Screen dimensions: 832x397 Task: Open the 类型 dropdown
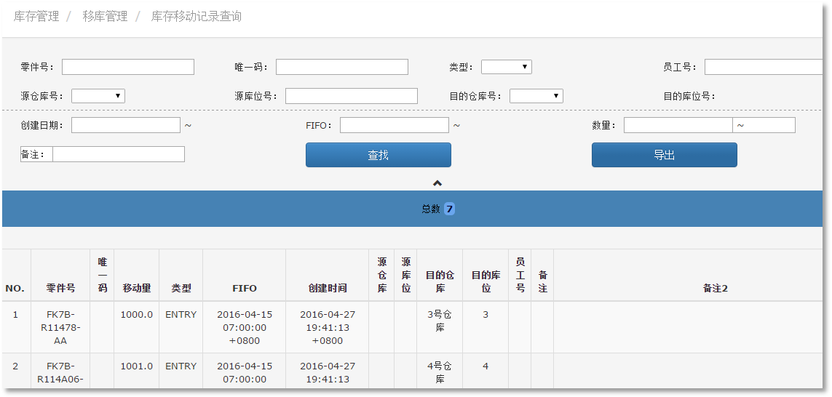tap(506, 67)
